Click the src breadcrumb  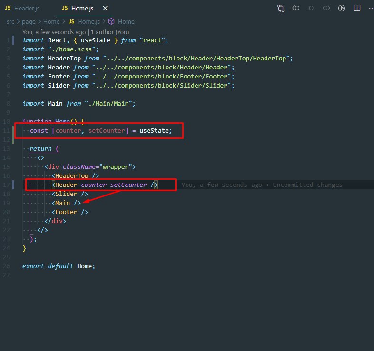10,22
